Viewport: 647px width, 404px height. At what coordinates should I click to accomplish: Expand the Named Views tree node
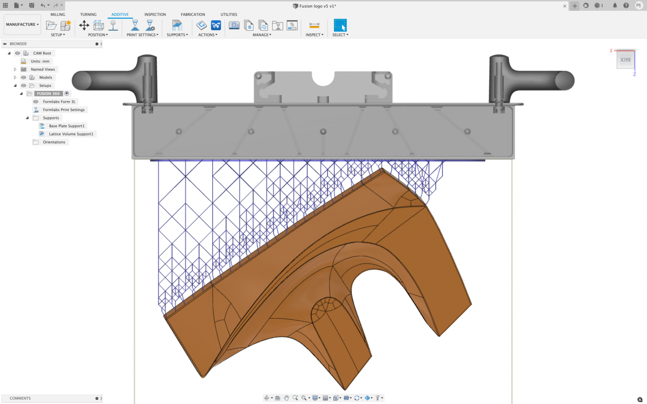point(15,69)
